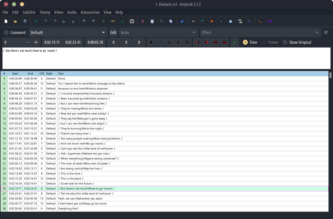The image size is (333, 219).
Task: Open the Shift Times clock icon
Action: click(230, 21)
